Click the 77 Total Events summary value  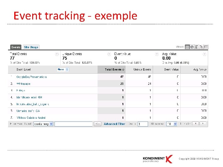tap(12, 58)
